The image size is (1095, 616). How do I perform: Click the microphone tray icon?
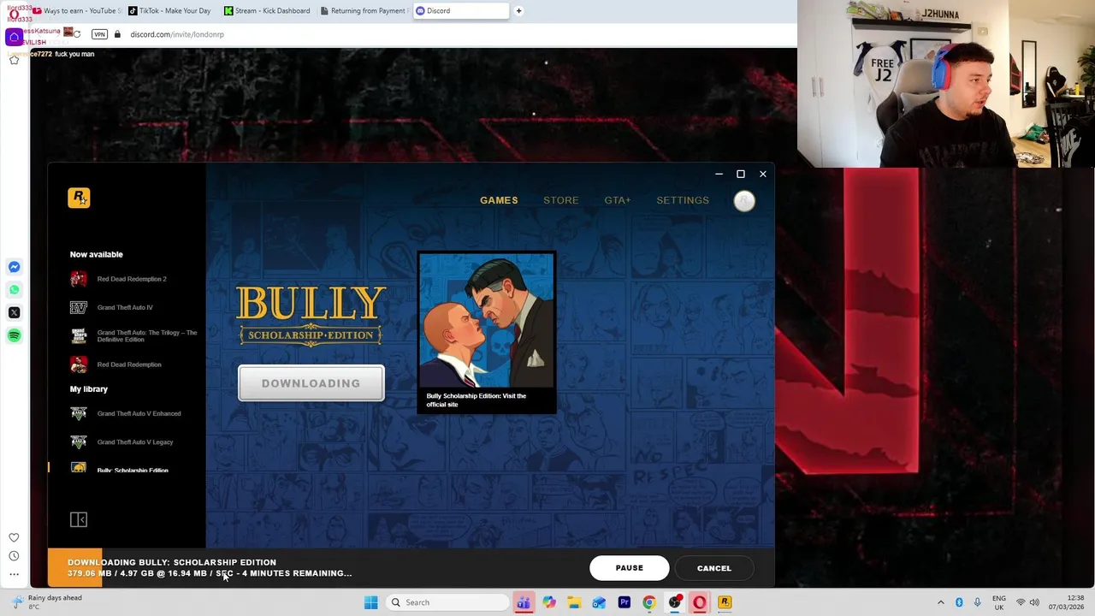point(977,602)
